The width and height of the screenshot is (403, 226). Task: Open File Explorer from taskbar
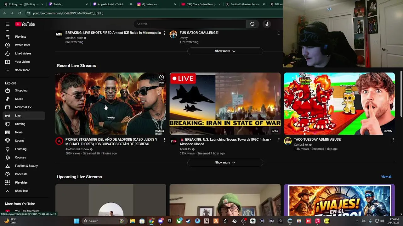point(133,221)
